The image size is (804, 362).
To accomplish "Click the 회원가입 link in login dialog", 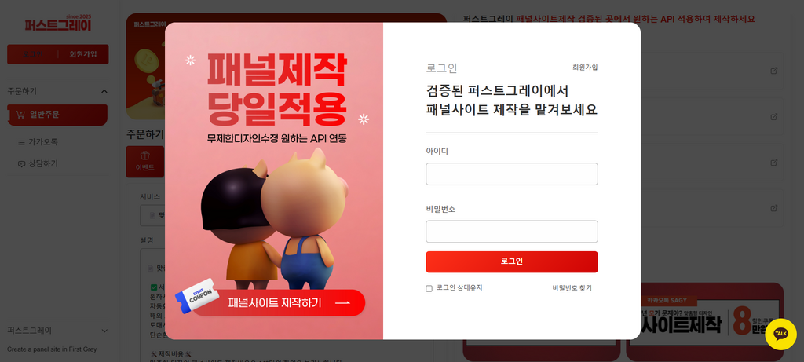I will point(585,68).
